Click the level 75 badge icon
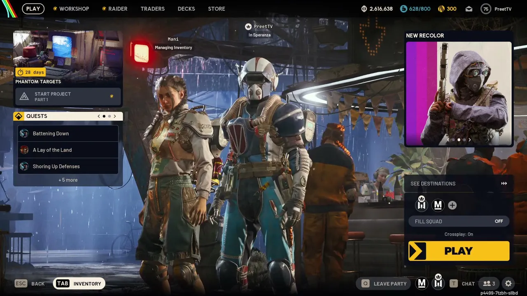 pyautogui.click(x=486, y=9)
